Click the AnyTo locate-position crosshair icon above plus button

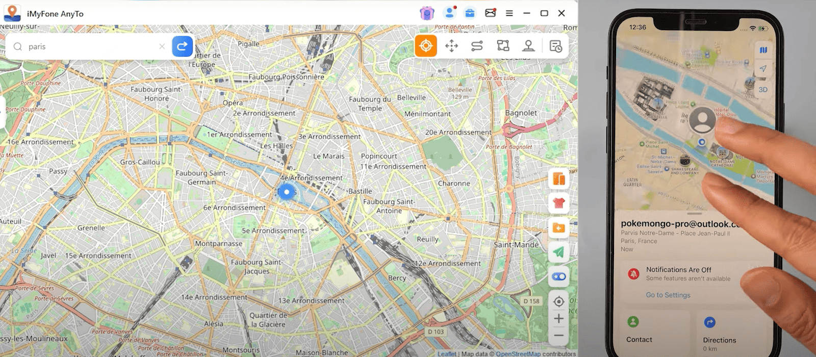559,301
